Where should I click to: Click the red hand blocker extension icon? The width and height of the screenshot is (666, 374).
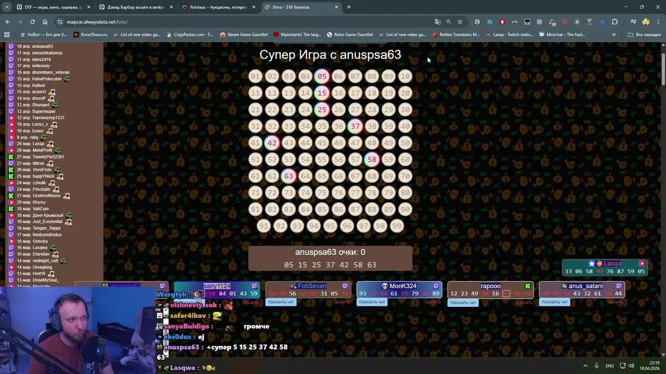click(502, 22)
